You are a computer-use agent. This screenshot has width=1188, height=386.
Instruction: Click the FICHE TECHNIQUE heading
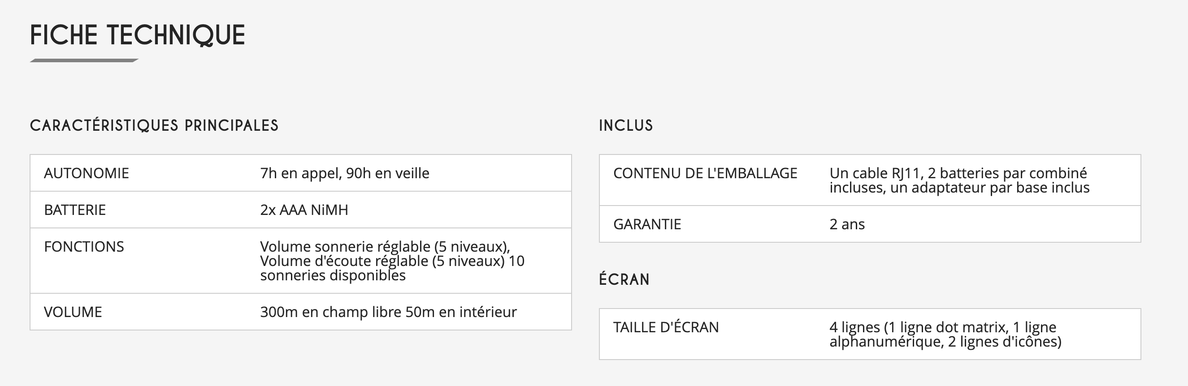coord(138,35)
